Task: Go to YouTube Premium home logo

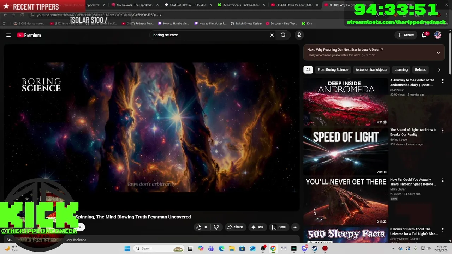Action: point(29,35)
